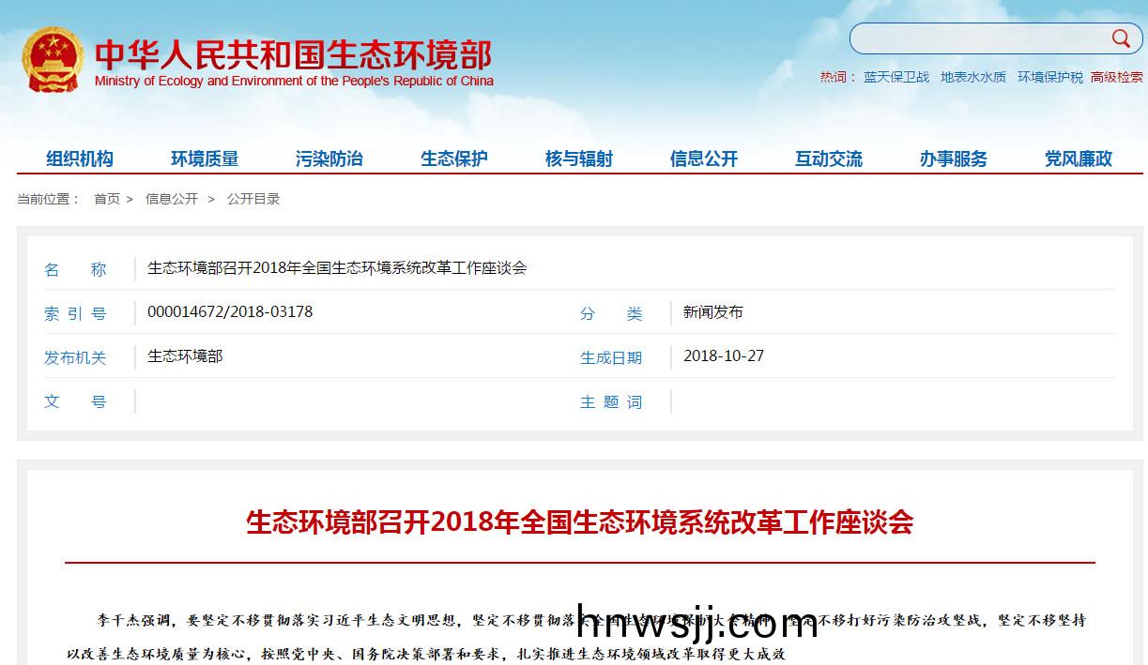Open the 核与辐射 menu
1148x665 pixels.
[579, 159]
